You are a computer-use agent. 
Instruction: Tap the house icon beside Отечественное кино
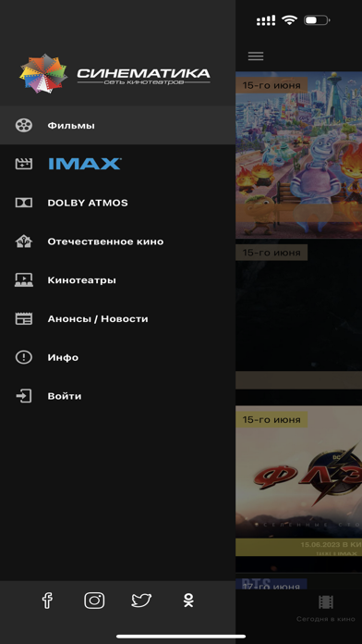tap(24, 241)
